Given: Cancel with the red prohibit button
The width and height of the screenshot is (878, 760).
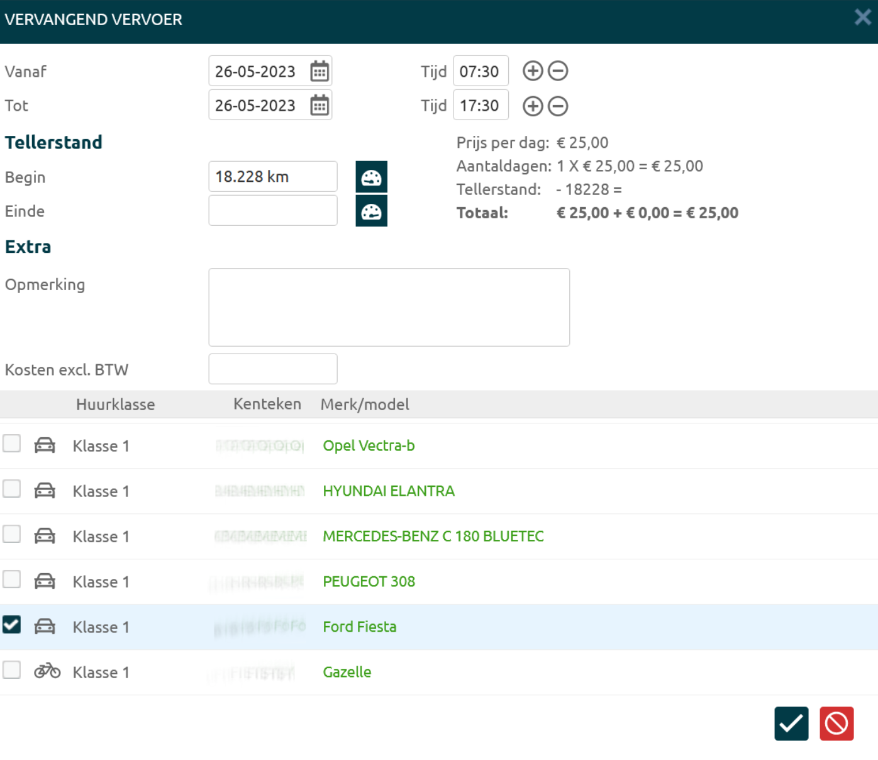Looking at the screenshot, I should click(x=836, y=724).
